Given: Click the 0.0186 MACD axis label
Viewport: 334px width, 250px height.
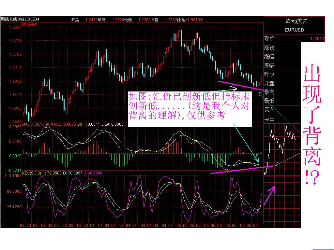Looking at the screenshot, I should 15,141.
